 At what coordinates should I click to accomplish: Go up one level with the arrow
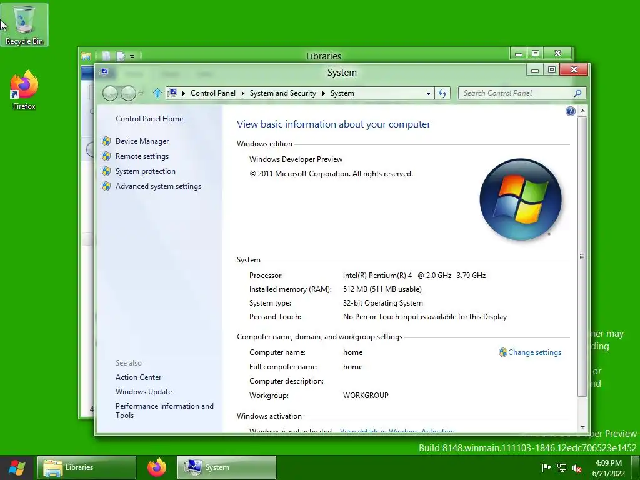[157, 94]
